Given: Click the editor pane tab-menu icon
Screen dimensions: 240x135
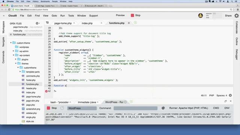Looking at the screenshot, I should pos(47,22).
